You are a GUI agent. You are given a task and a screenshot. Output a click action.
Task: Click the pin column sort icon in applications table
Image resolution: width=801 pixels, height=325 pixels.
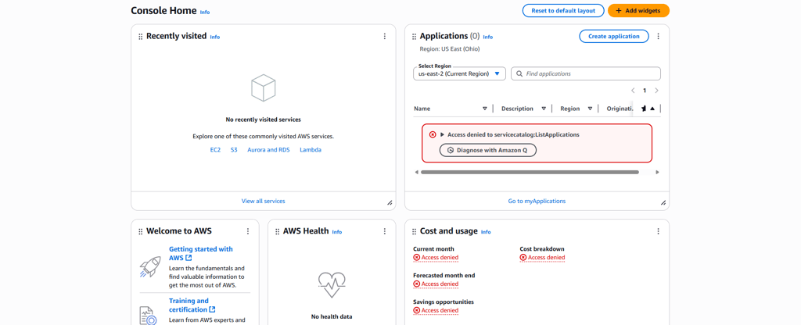click(x=652, y=109)
